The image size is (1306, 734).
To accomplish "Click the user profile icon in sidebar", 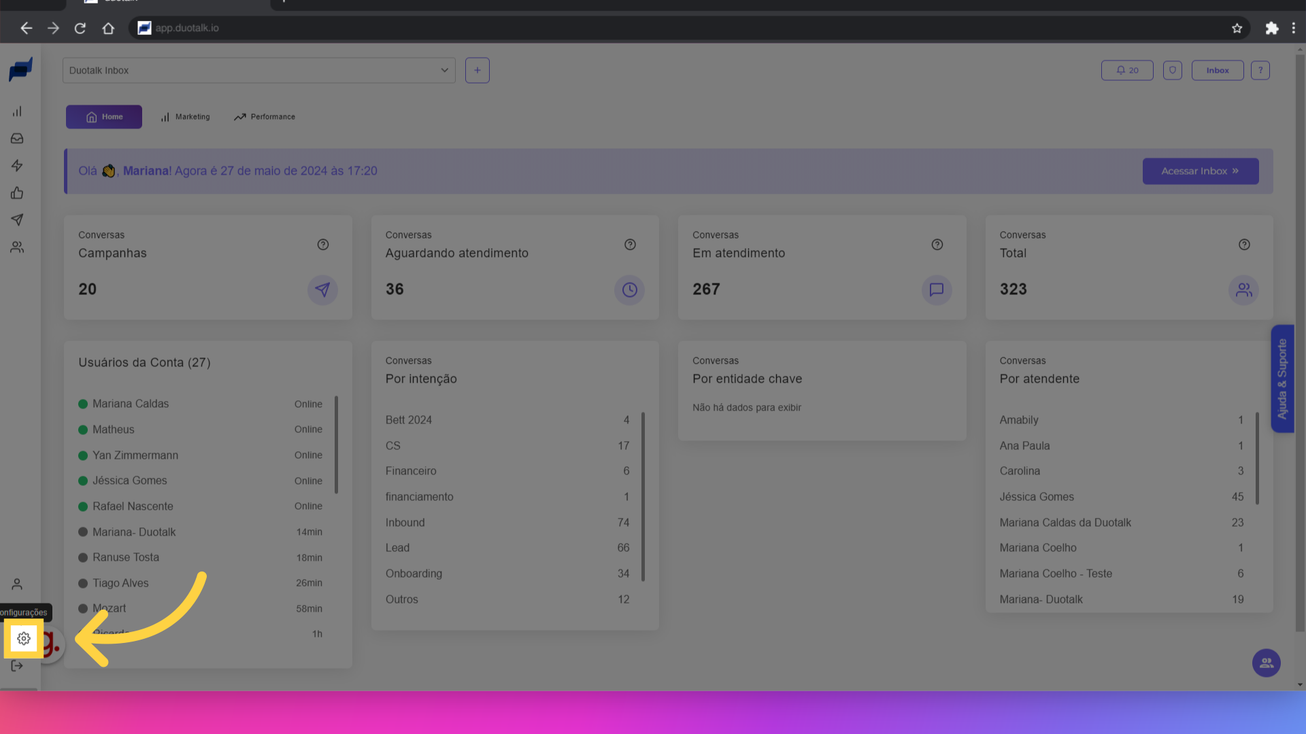I will (17, 584).
